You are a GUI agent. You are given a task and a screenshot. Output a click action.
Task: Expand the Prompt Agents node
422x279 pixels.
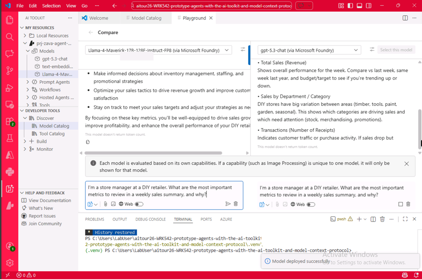(x=28, y=82)
